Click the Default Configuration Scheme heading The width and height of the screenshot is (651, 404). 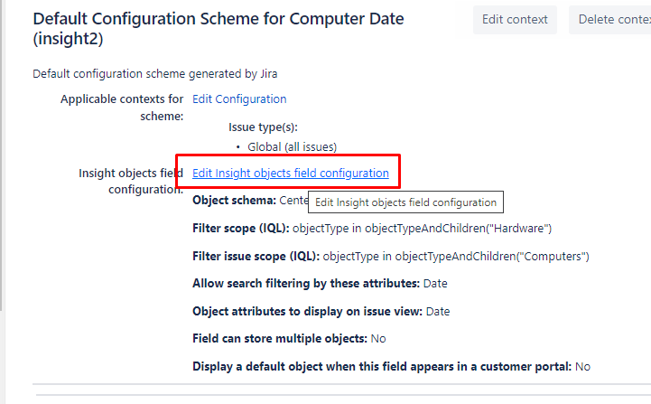pos(219,29)
